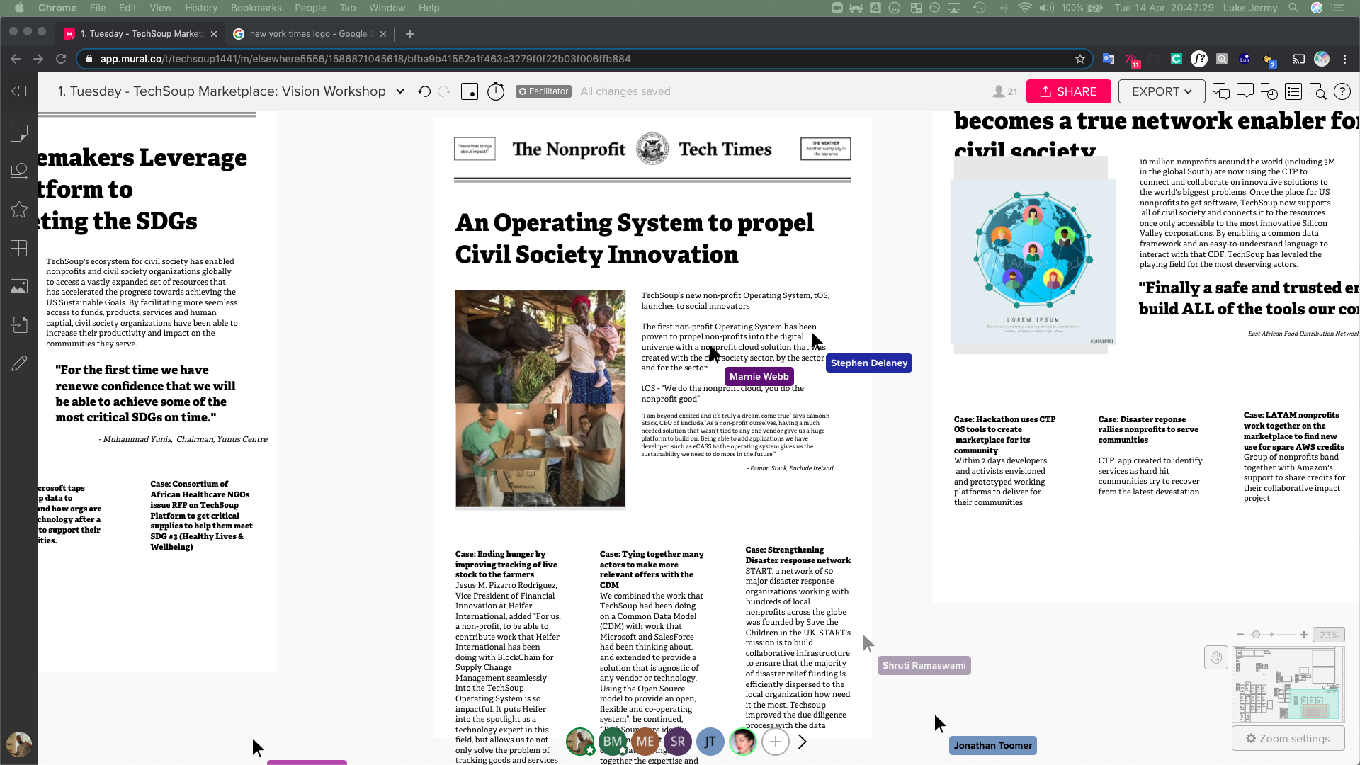This screenshot has width=1360, height=765.
Task: Toggle the hand pan mode button
Action: 1216,657
